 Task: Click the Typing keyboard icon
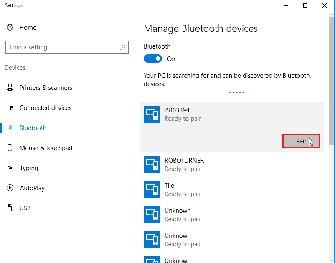[x=10, y=168]
